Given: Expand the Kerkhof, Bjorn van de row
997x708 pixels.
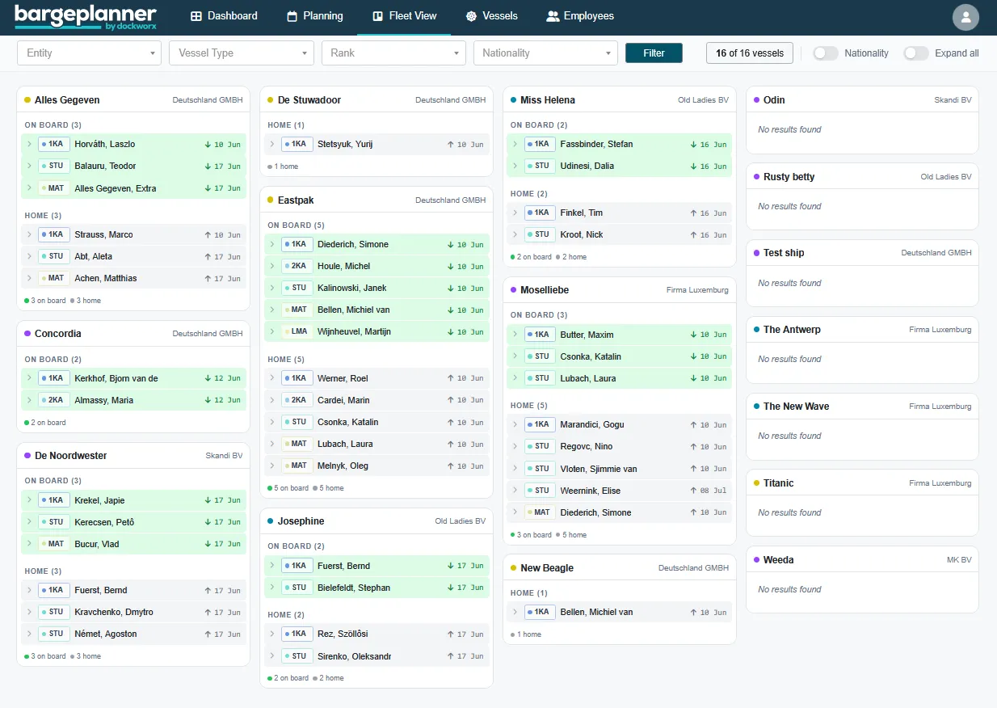Looking at the screenshot, I should 30,378.
